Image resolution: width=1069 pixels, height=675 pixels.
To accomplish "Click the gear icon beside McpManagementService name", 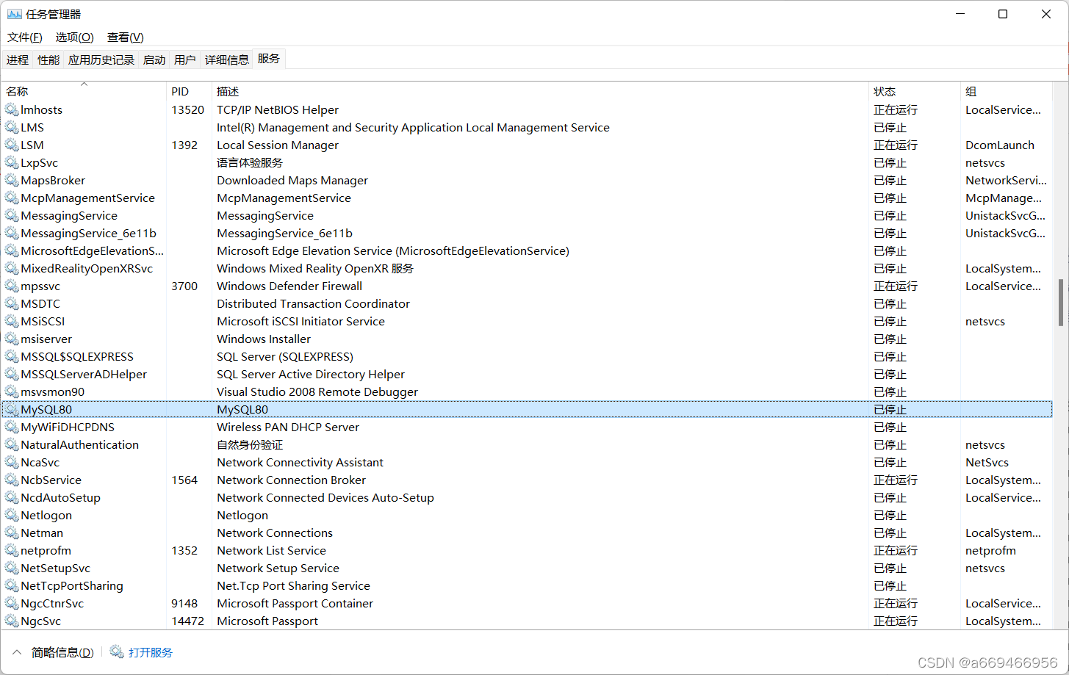I will 12,198.
